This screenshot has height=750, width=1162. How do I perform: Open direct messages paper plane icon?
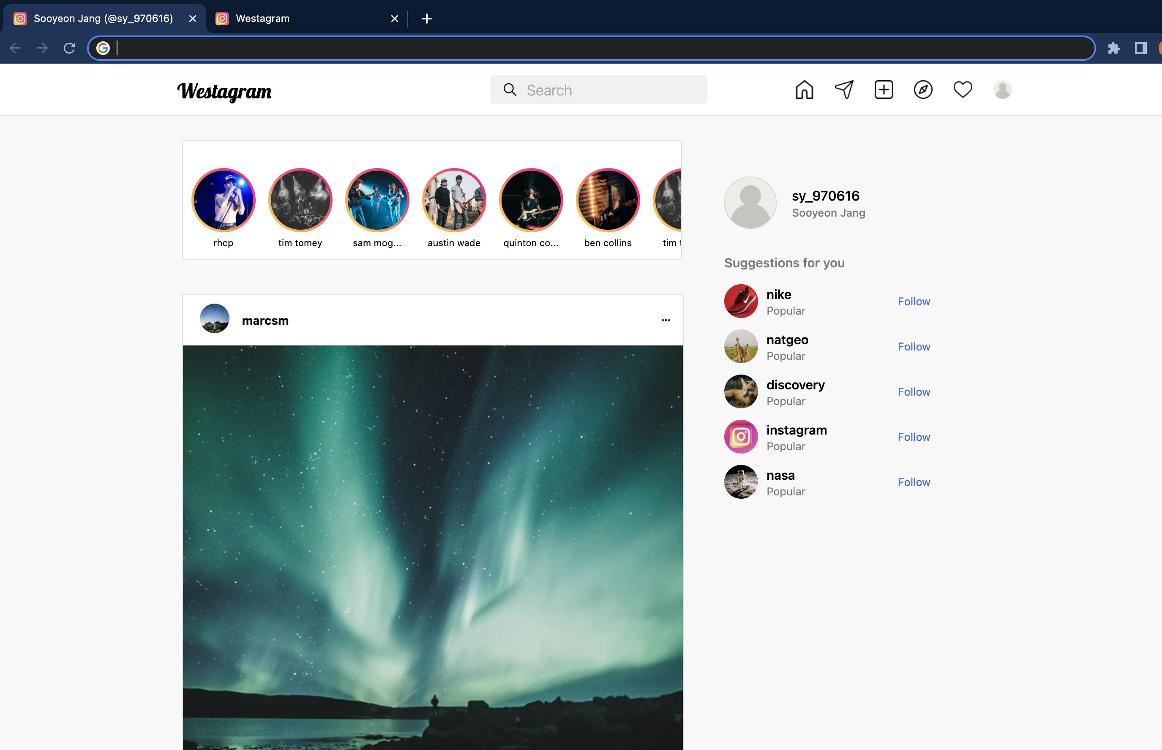tap(844, 90)
